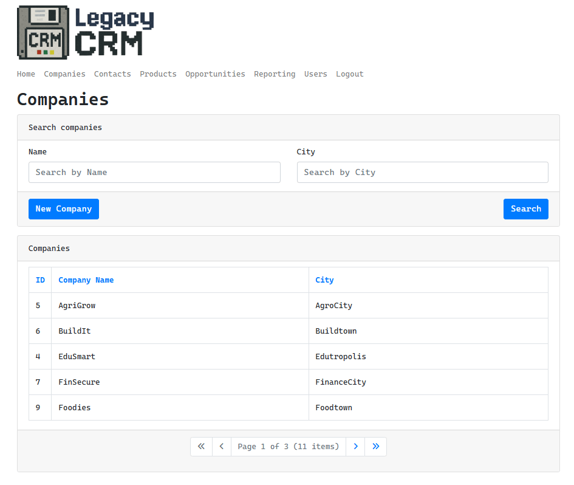Focus the Search by Name field

(x=154, y=173)
